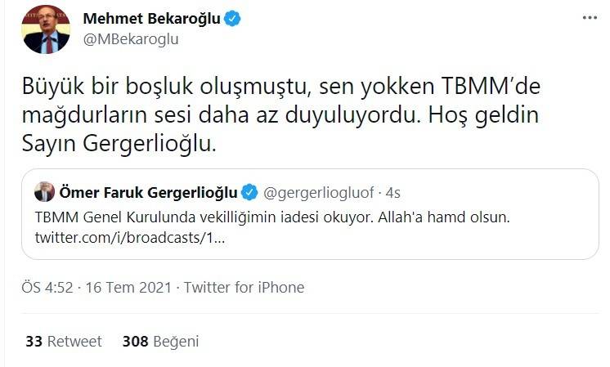Click the Ömer Faruk Gergerlioğlu name
The height and width of the screenshot is (367, 610).
click(x=149, y=193)
